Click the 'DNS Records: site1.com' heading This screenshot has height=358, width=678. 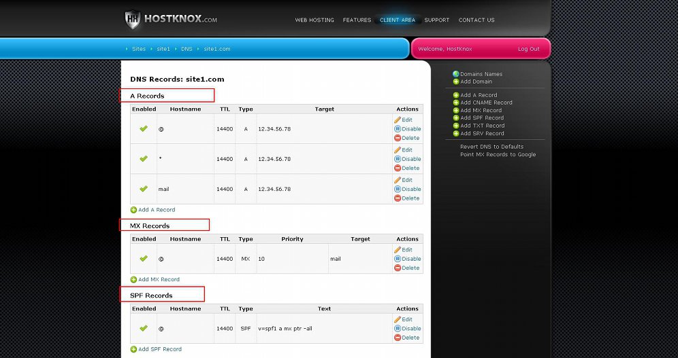(x=177, y=79)
